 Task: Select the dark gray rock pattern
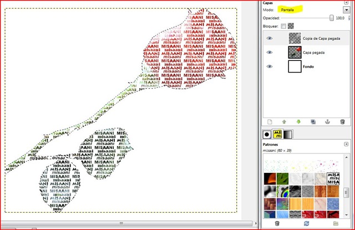(295, 191)
